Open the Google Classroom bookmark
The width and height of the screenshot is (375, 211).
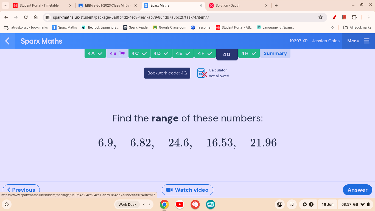170,27
